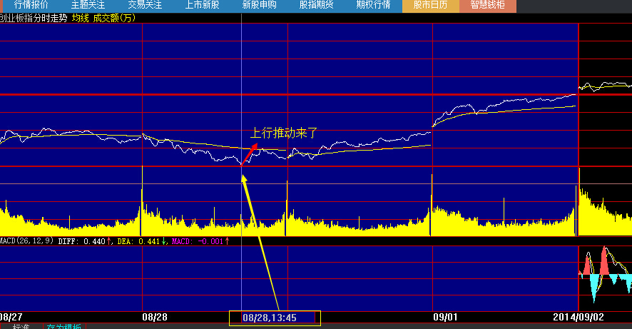Switch to the 主题关注 tab

coord(88,6)
